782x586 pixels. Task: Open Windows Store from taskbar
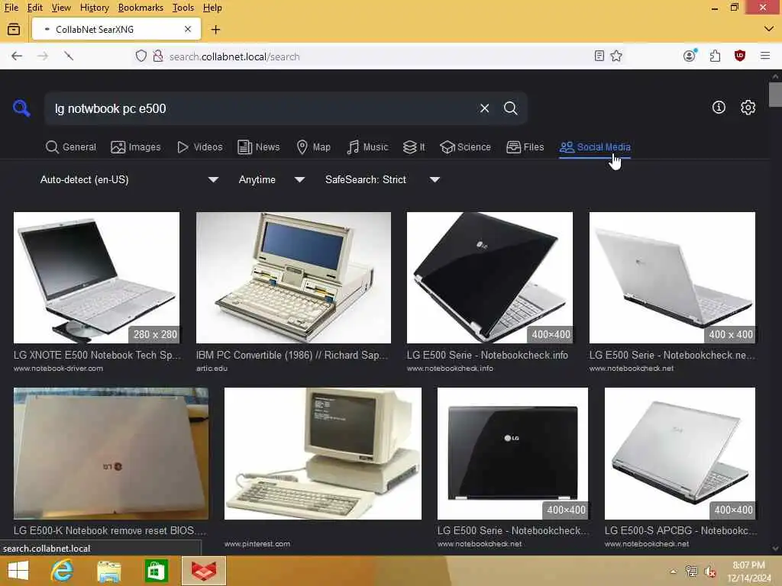[156, 571]
